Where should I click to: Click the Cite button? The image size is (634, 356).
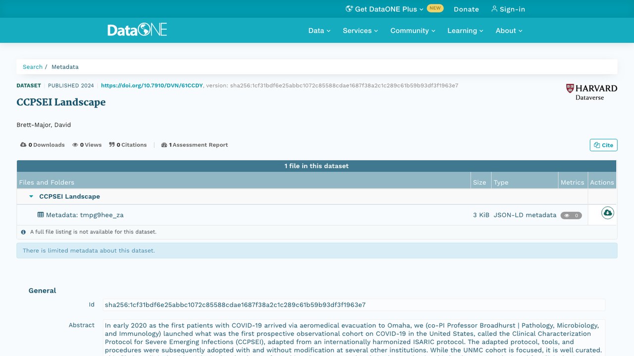tap(604, 145)
